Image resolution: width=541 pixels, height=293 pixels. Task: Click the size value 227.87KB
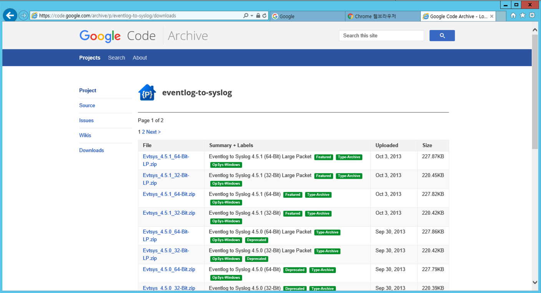433,156
